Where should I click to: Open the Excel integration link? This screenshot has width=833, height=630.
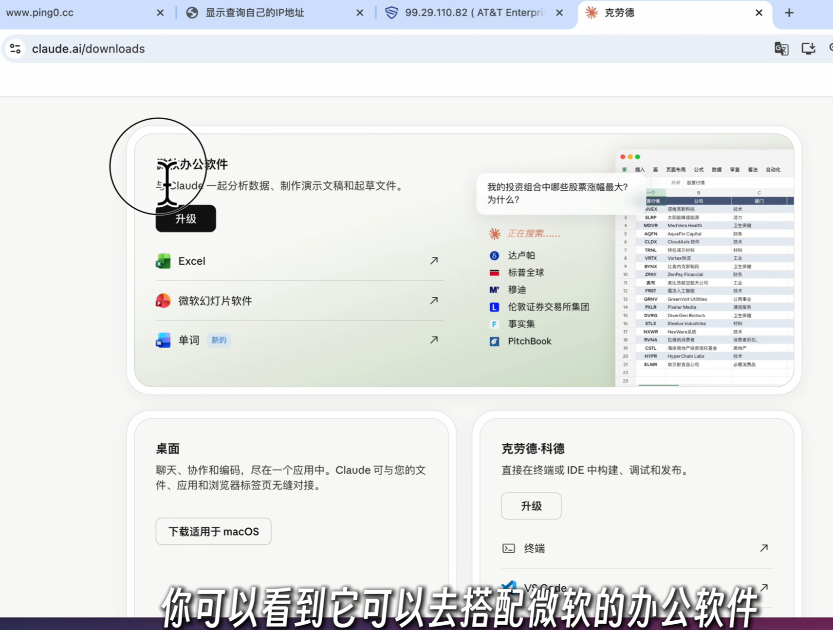coord(299,261)
